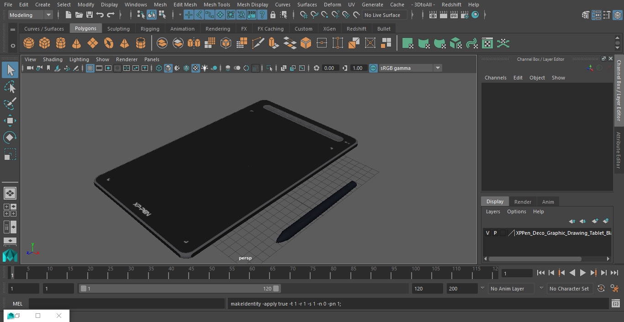624x322 pixels.
Task: Undo the last action
Action: pyautogui.click(x=100, y=15)
